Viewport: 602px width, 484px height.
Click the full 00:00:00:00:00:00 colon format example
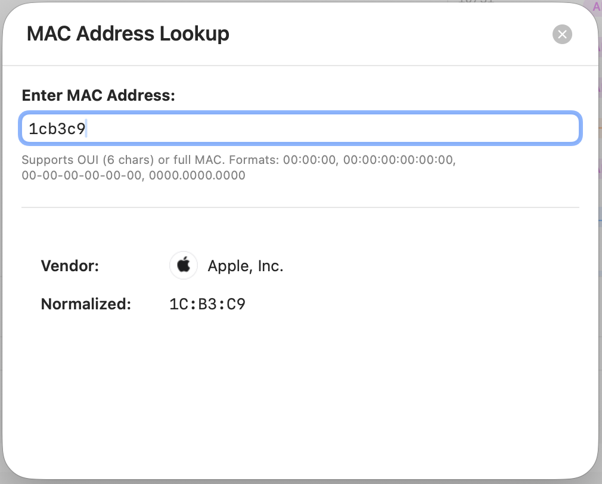click(398, 160)
